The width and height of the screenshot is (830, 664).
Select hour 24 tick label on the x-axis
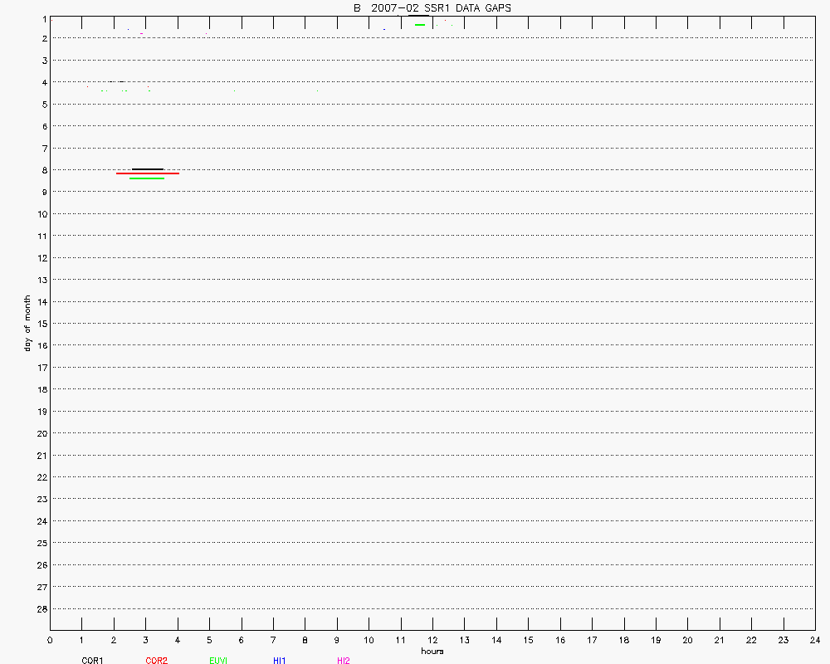(815, 640)
